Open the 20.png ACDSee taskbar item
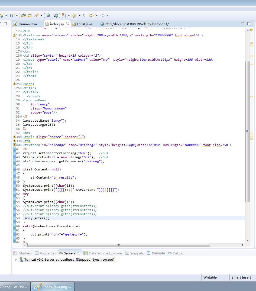This screenshot has width=256, height=291. (15, 287)
